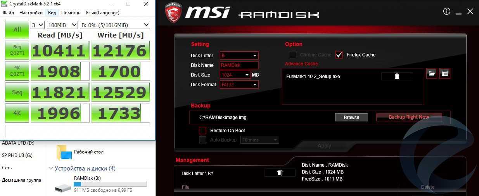Toggle the Chrome Cache checkbox
This screenshot has height=196, width=479.
(x=292, y=55)
